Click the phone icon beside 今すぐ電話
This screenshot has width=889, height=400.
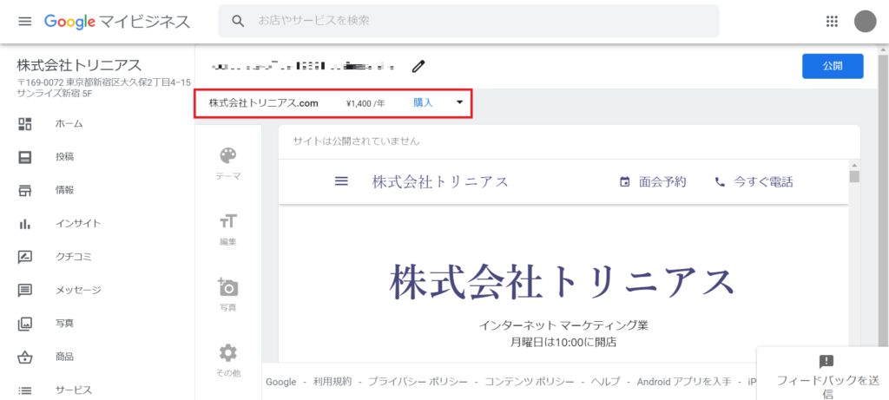[x=720, y=182]
